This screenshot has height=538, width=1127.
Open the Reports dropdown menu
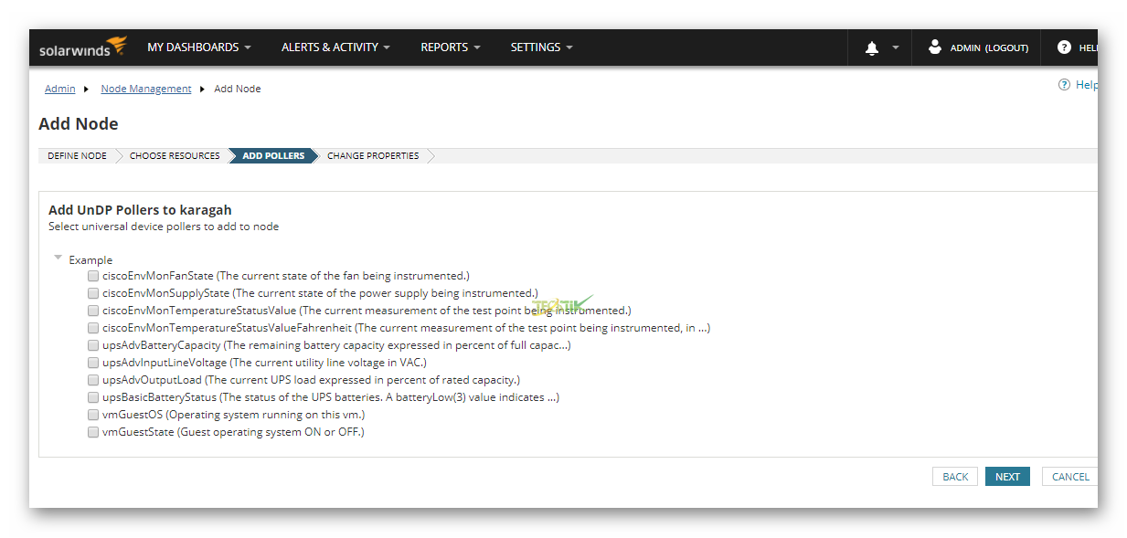(451, 47)
